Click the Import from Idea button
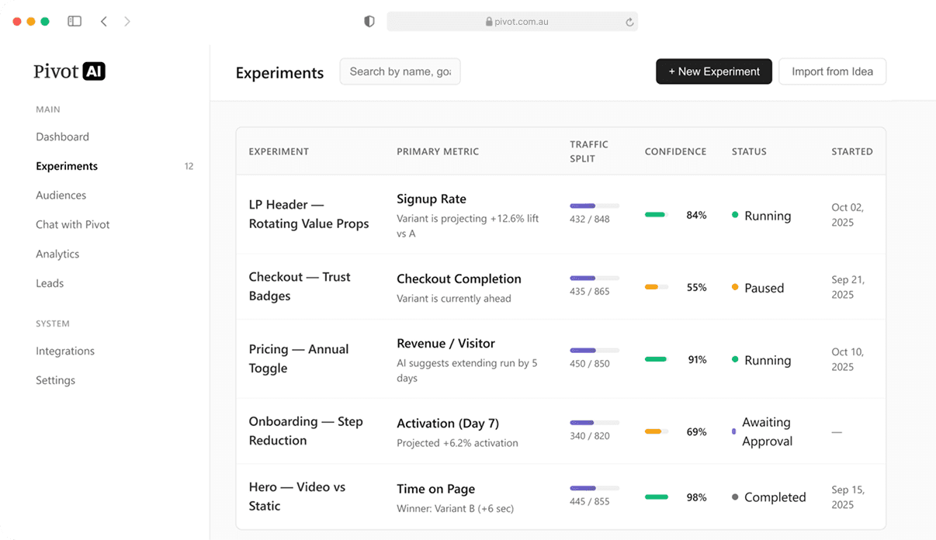936x540 pixels. click(832, 71)
